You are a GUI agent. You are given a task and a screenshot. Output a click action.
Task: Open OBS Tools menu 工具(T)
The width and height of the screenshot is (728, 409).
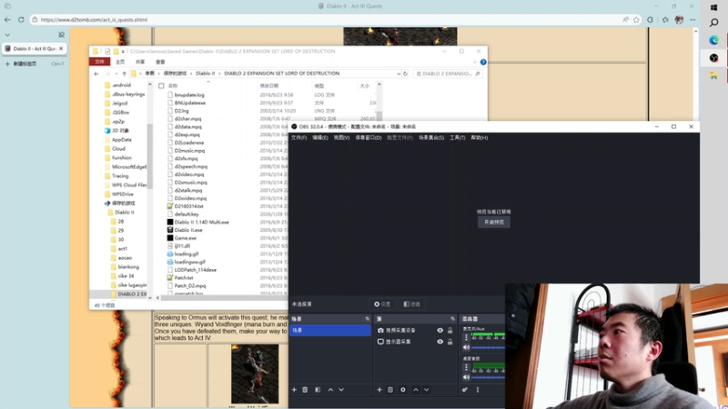click(x=458, y=138)
